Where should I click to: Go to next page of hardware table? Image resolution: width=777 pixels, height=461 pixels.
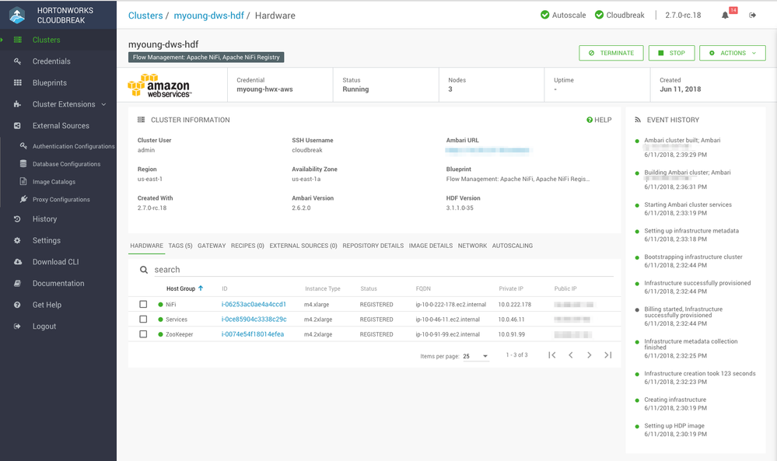[590, 355]
